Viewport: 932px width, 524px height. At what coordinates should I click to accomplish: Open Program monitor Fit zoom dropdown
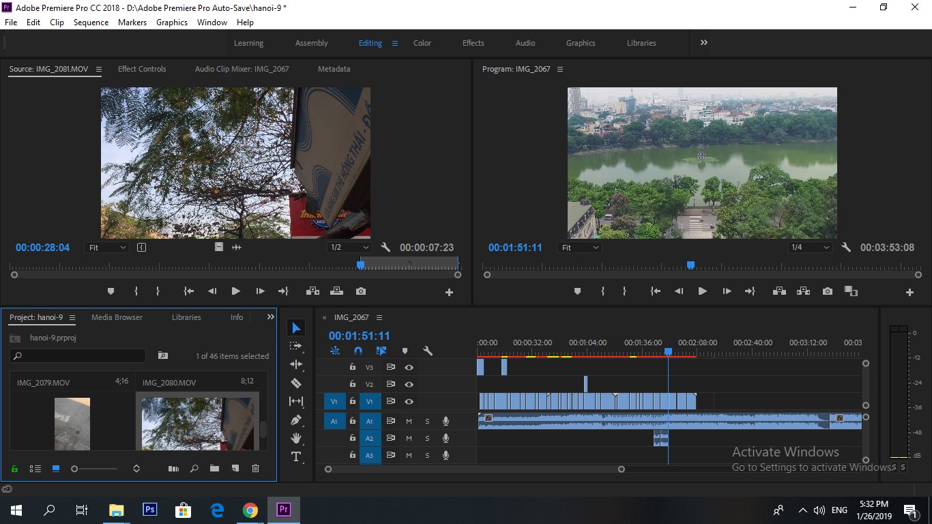click(579, 247)
